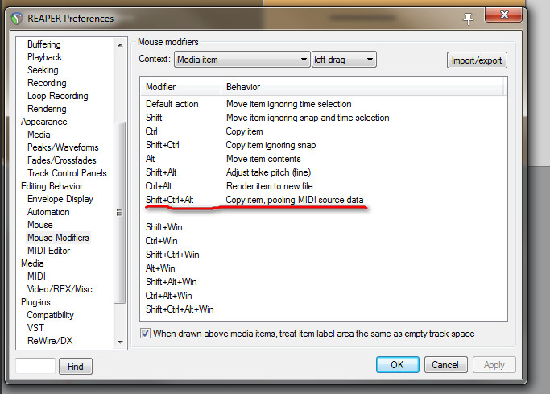This screenshot has height=394, width=550.
Task: Select MIDI Editor in the tree
Action: tap(49, 251)
